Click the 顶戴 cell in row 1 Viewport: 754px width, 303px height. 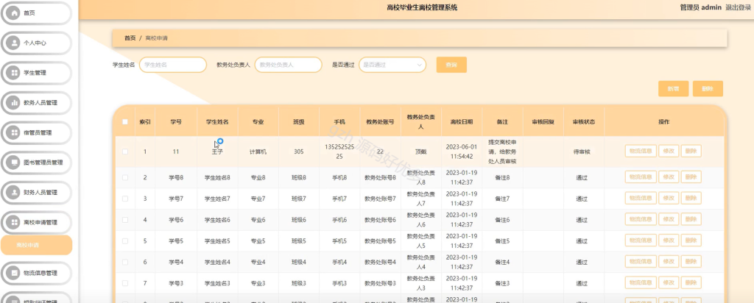[420, 151]
